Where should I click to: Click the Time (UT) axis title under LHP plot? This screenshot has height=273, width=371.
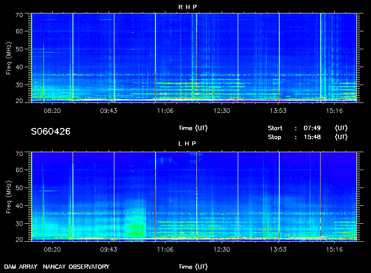(193, 267)
